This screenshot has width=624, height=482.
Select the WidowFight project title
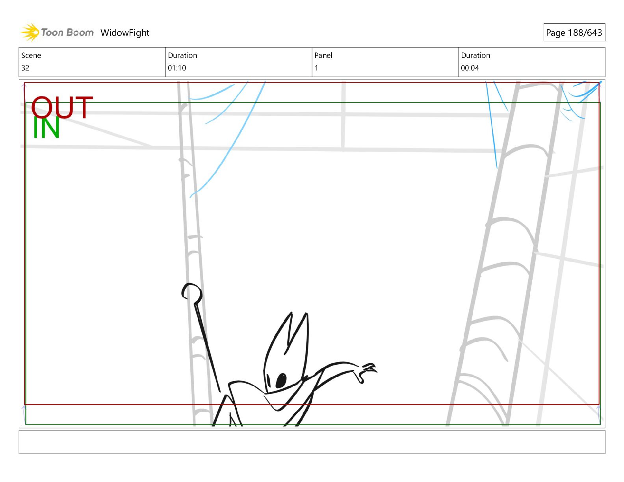(x=125, y=33)
